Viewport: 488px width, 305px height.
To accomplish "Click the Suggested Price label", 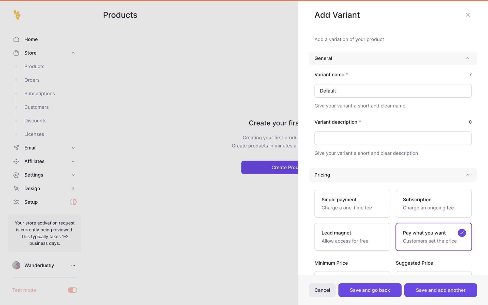I will [x=414, y=263].
